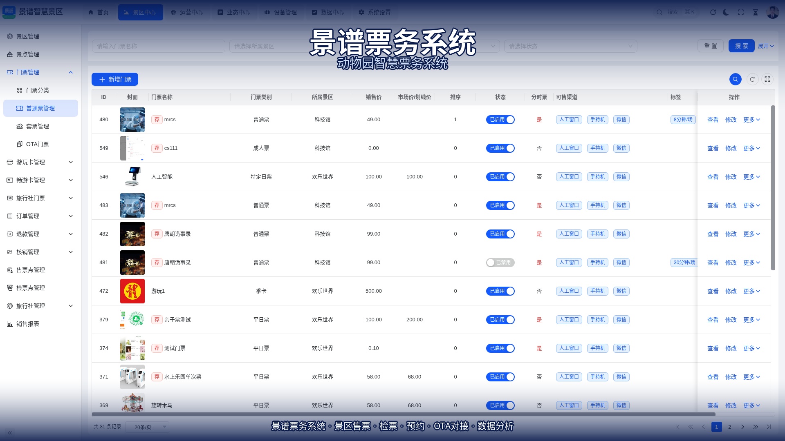Switch to the 运营中心 tab
785x441 pixels.
pos(187,12)
